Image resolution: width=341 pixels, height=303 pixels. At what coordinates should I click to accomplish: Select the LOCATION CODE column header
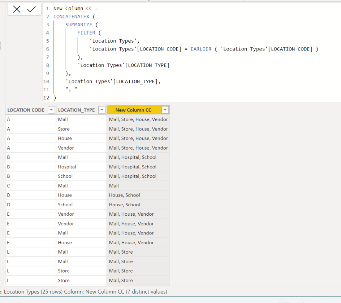(26, 110)
